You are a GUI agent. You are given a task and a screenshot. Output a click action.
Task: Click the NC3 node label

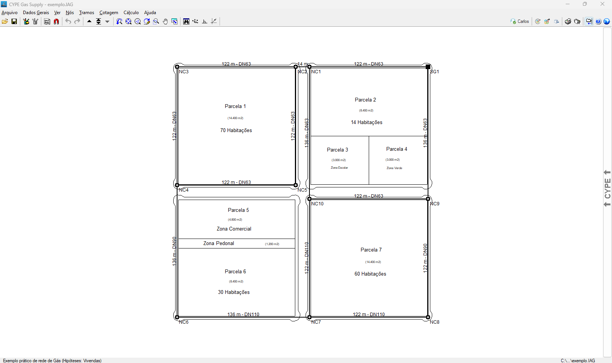pyautogui.click(x=184, y=72)
